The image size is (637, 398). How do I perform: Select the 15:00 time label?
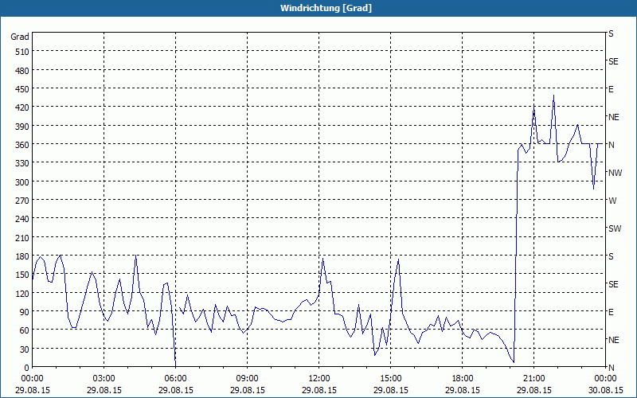tap(390, 379)
